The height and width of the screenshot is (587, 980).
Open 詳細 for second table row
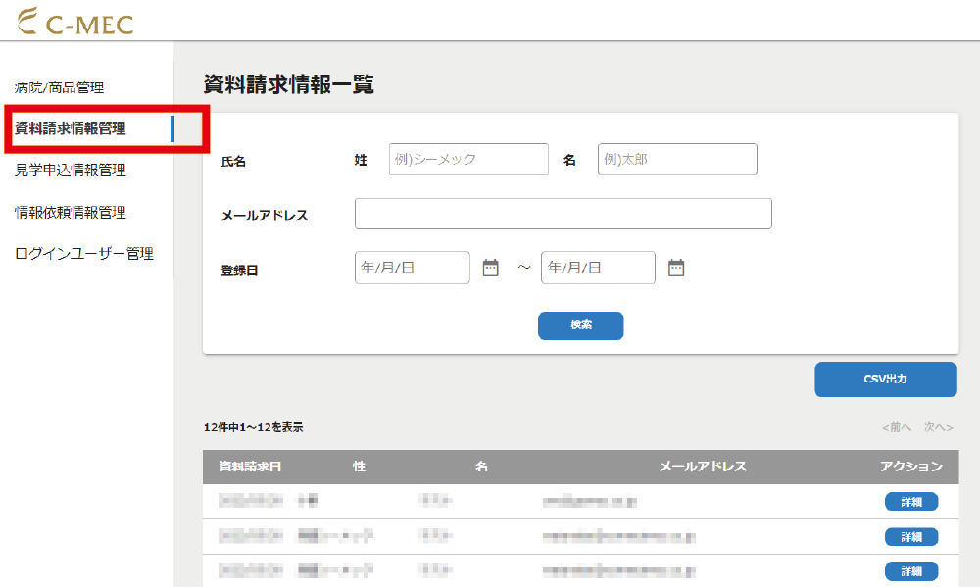[x=911, y=536]
